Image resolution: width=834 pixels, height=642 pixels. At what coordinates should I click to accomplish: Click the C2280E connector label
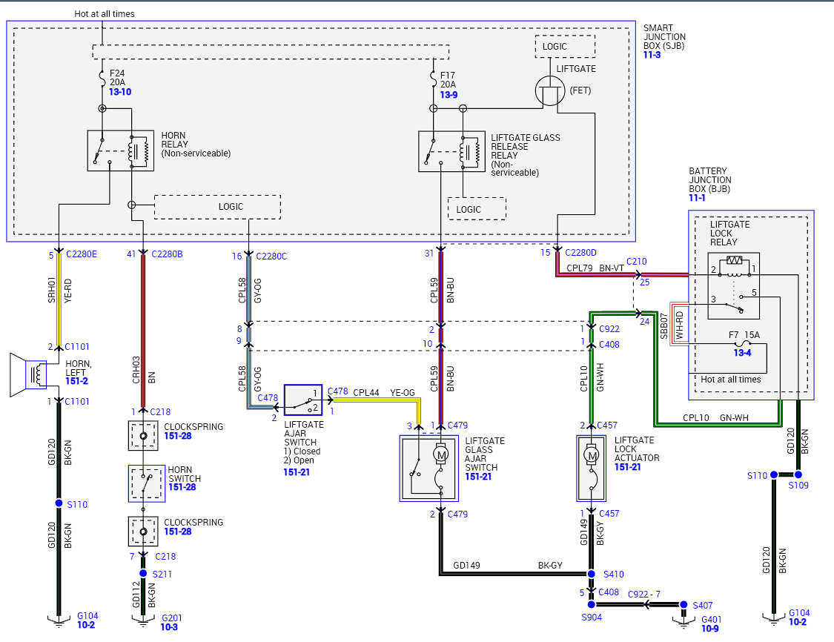pyautogui.click(x=82, y=254)
